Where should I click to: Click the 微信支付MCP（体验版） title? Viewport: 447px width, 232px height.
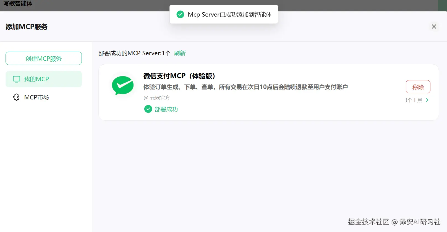tap(179, 76)
